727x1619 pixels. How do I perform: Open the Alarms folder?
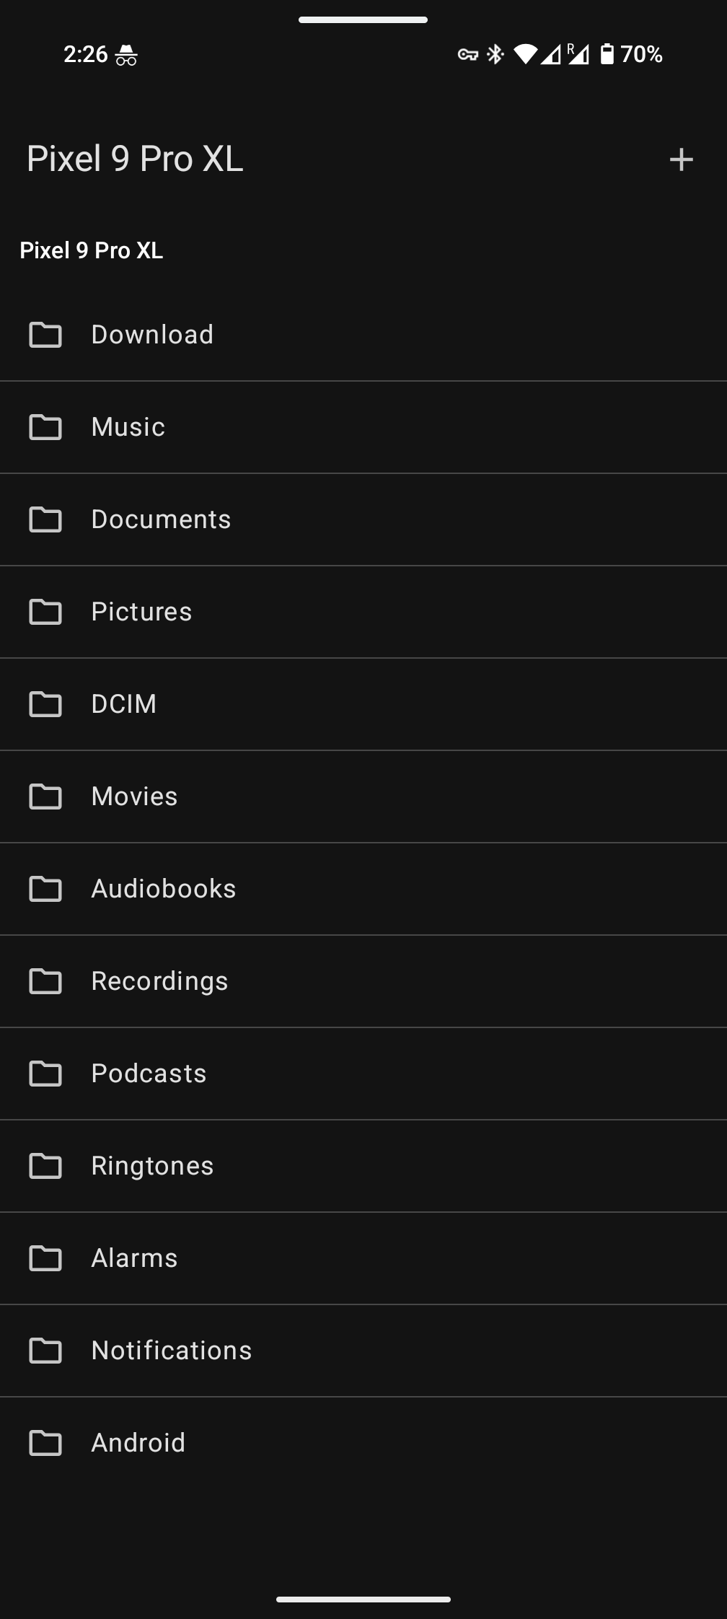(134, 1258)
